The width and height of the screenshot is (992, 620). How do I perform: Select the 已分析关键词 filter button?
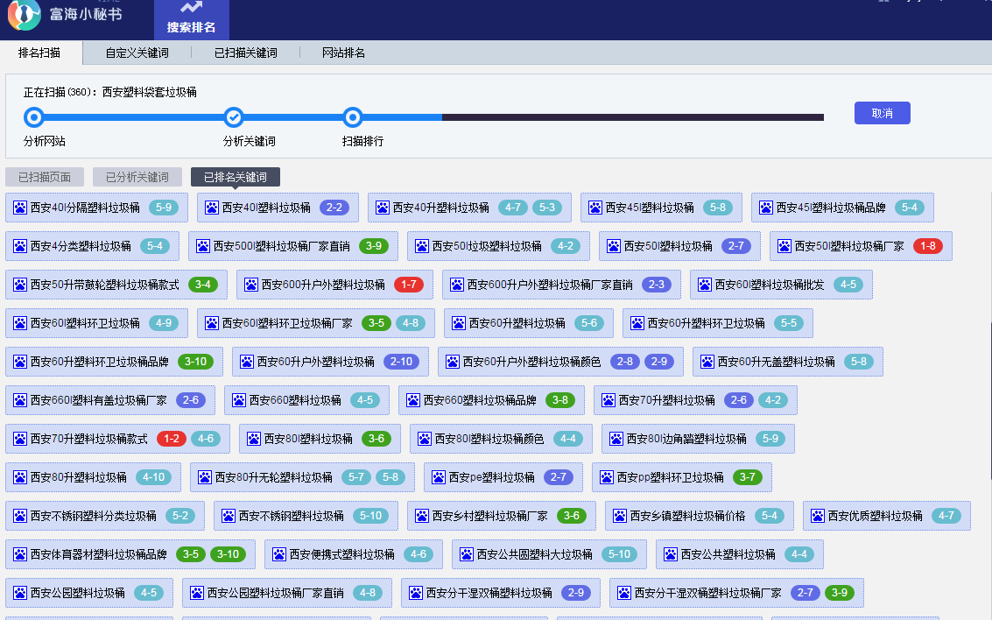coord(137,177)
